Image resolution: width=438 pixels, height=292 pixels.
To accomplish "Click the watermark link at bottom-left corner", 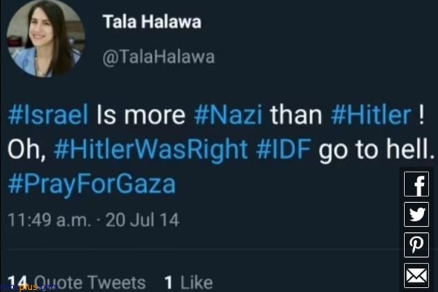I will 29,287.
